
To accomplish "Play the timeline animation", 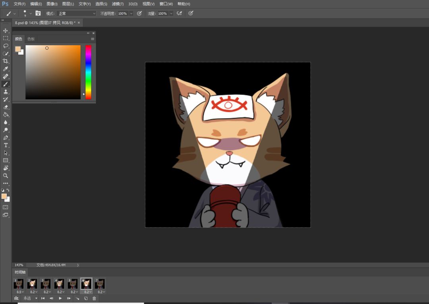I will 60,298.
